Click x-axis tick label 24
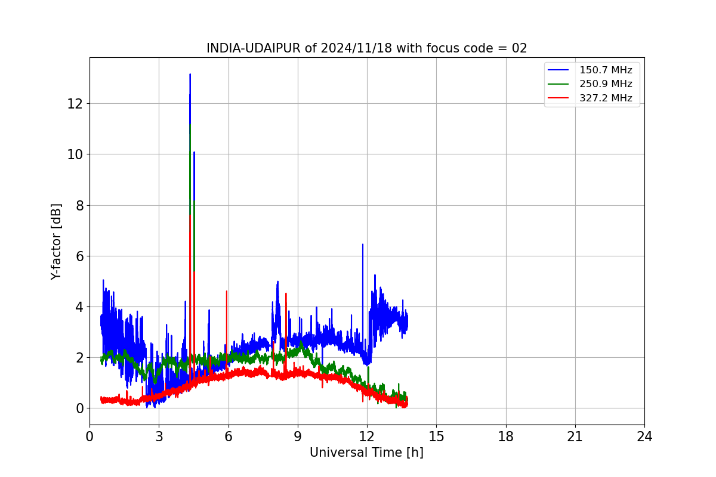The width and height of the screenshot is (716, 477). (644, 436)
